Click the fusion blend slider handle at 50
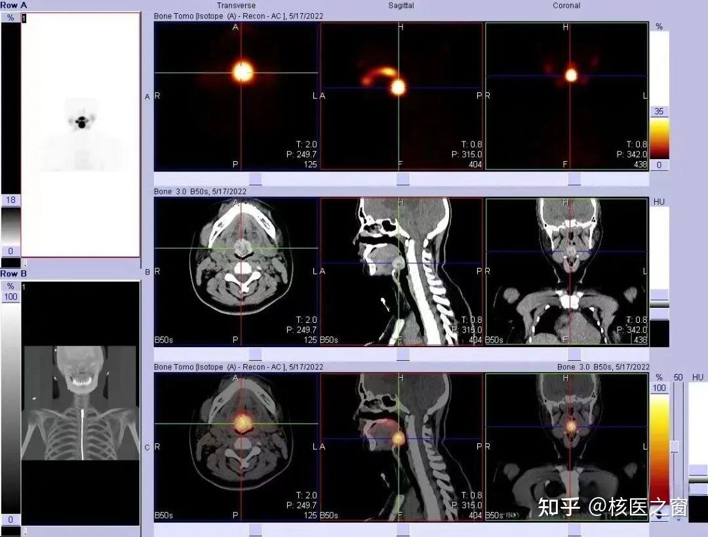 [674, 447]
